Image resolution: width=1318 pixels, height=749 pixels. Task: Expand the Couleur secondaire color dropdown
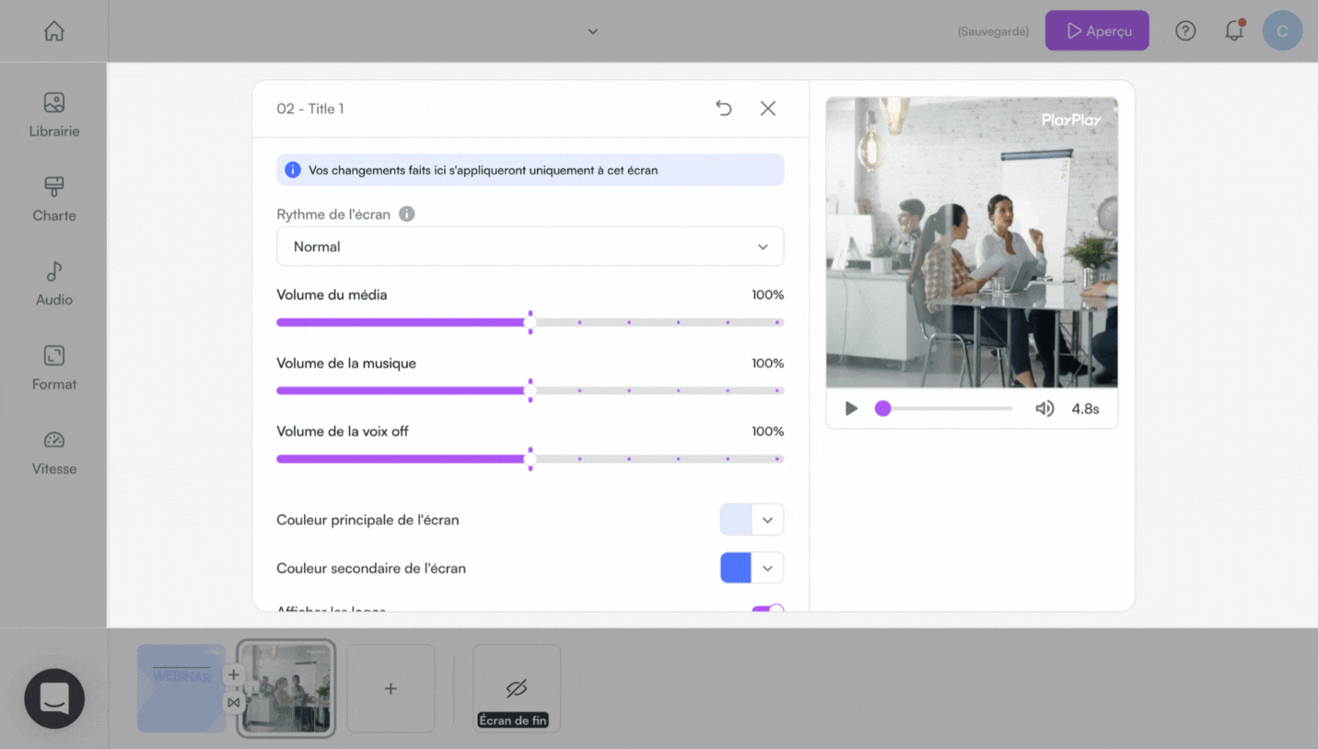(767, 569)
